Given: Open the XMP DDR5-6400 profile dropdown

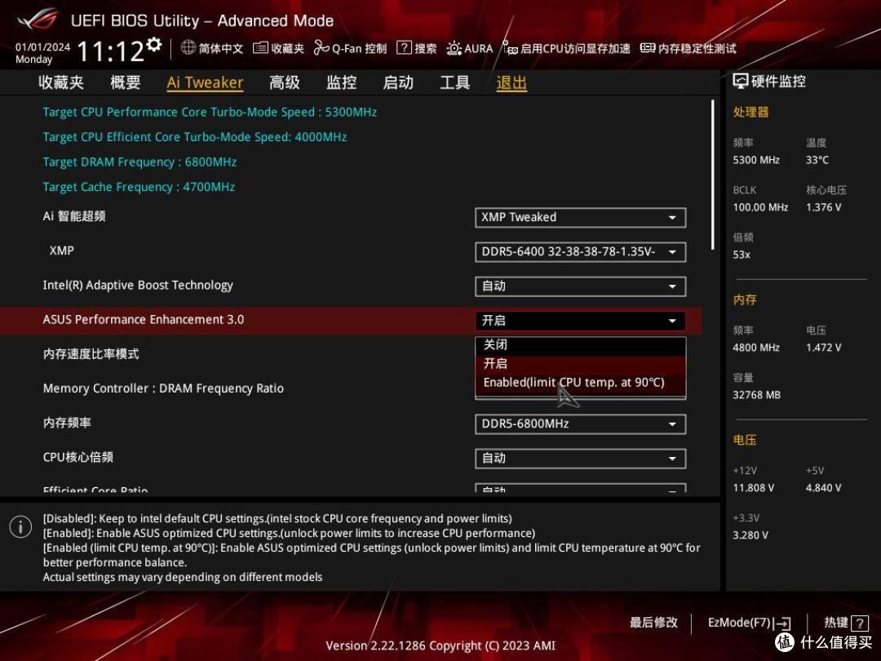Looking at the screenshot, I should [581, 252].
